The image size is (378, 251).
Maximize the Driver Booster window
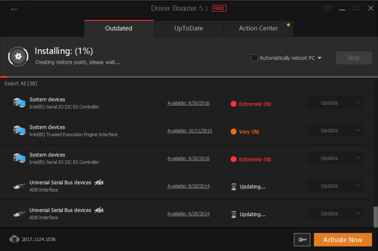coord(356,8)
